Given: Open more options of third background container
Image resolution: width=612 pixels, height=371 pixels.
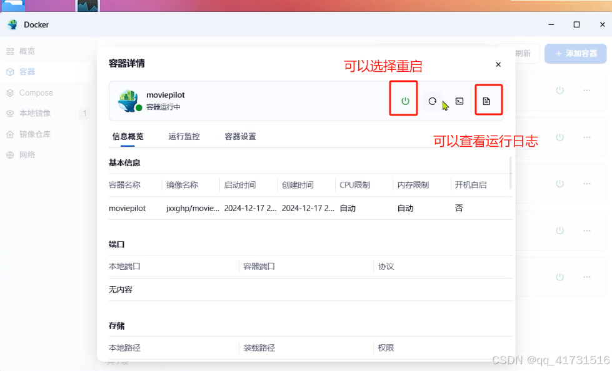Looking at the screenshot, I should (x=586, y=184).
